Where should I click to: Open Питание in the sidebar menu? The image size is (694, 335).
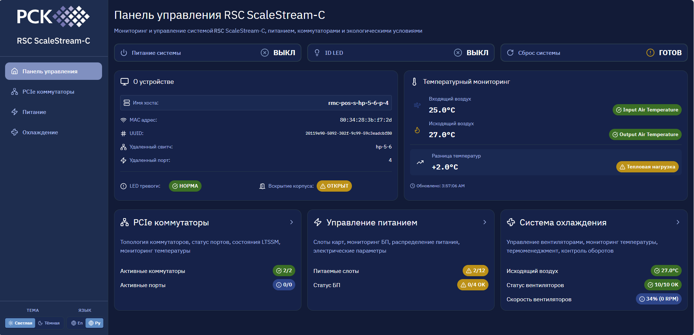tap(34, 112)
